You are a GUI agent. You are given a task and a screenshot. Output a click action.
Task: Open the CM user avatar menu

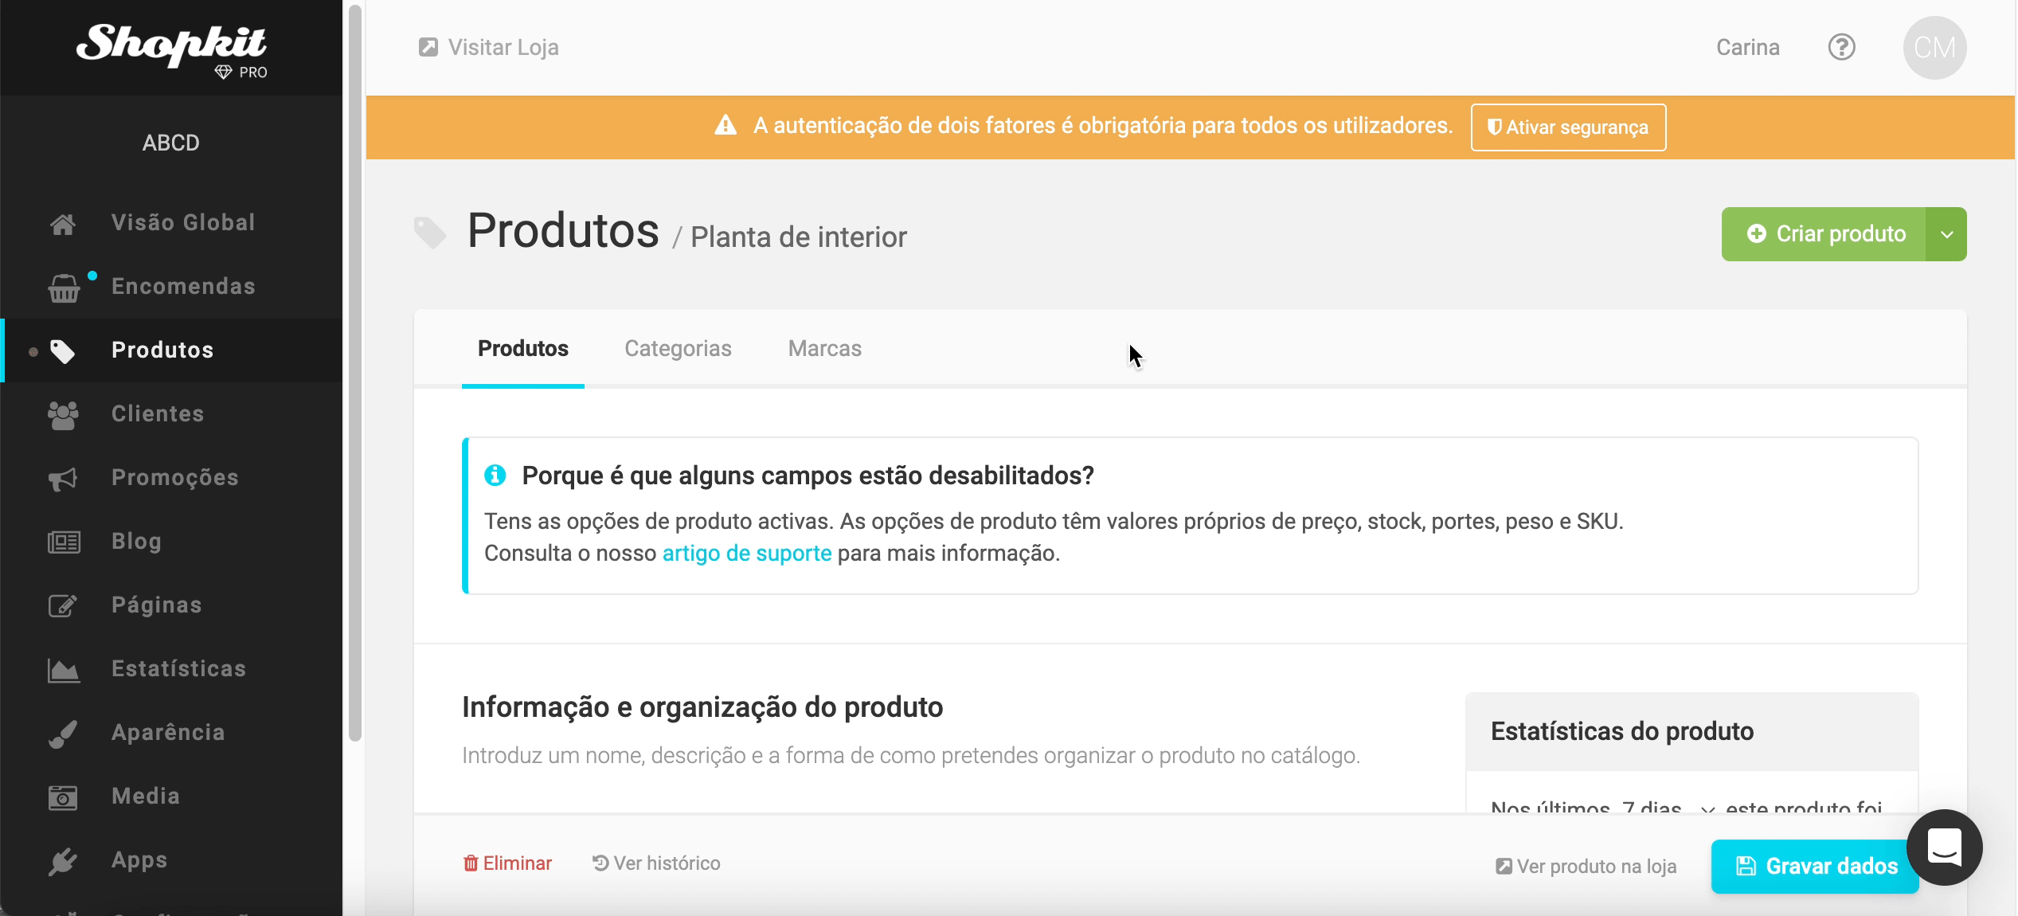click(x=1934, y=48)
